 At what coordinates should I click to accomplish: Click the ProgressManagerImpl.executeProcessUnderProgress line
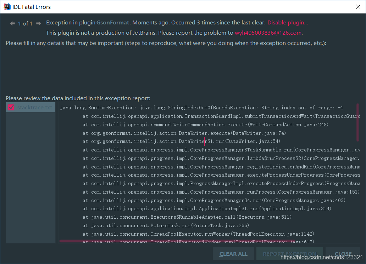coord(221,183)
